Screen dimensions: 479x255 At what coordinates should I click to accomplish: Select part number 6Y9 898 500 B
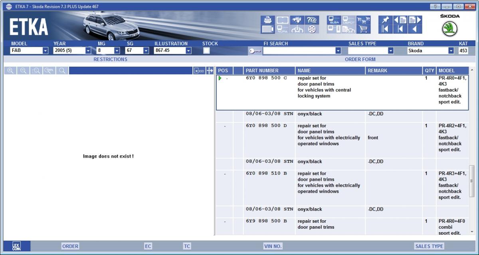point(266,221)
